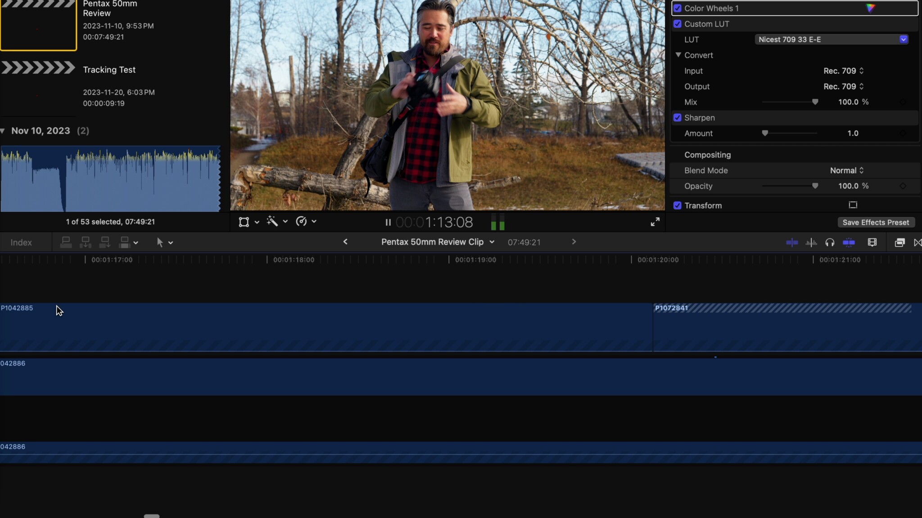Collapse the Nov 10, 2023 group
Viewport: 922px width, 518px height.
(3, 131)
